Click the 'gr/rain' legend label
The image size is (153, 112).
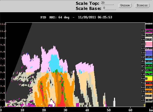147,65
